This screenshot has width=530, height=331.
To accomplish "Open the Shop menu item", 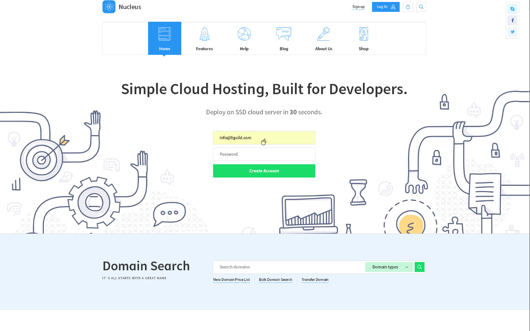I will point(363,38).
